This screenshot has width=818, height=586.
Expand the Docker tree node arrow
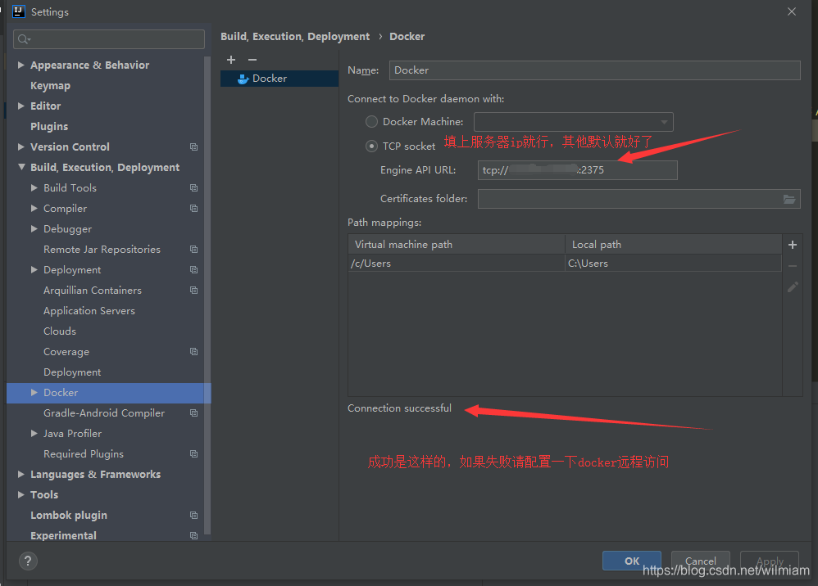click(x=34, y=393)
